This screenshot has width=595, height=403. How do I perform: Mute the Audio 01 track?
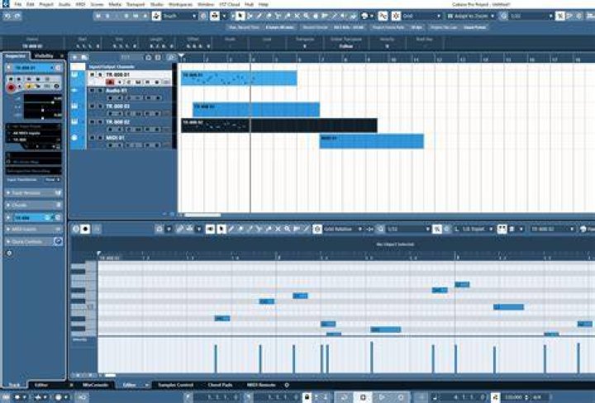93,91
